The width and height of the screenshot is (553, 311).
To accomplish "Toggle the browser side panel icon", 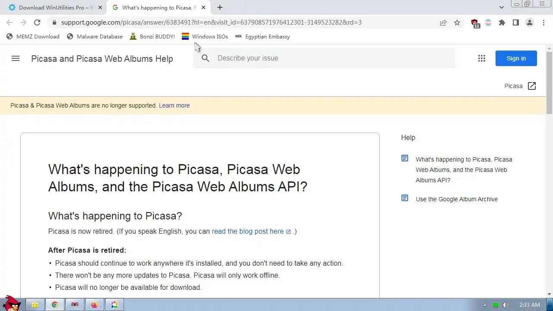I will (x=516, y=22).
